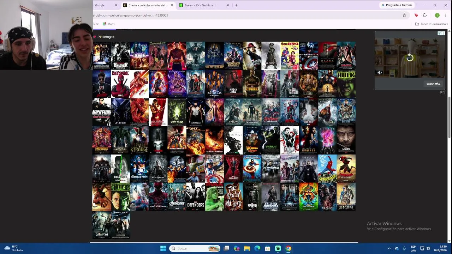Open the red extension icon beside the star

point(416,15)
